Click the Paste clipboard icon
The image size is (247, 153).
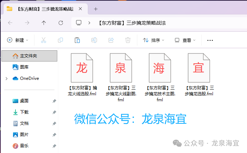coord(77,40)
